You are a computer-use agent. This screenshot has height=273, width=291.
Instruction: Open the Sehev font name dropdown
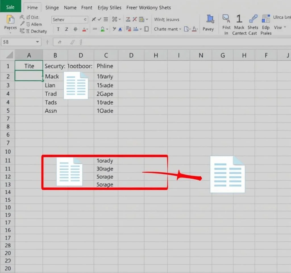85,20
